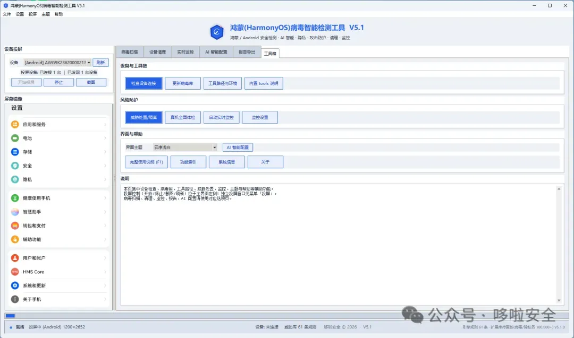Click the description box scroll down arrow
The height and width of the screenshot is (338, 574).
(559, 300)
